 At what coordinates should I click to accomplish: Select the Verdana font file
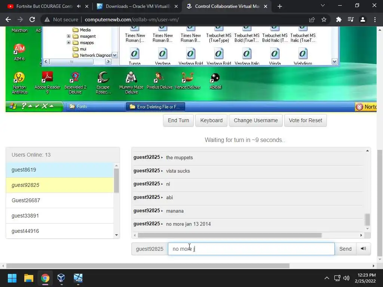[x=163, y=57]
